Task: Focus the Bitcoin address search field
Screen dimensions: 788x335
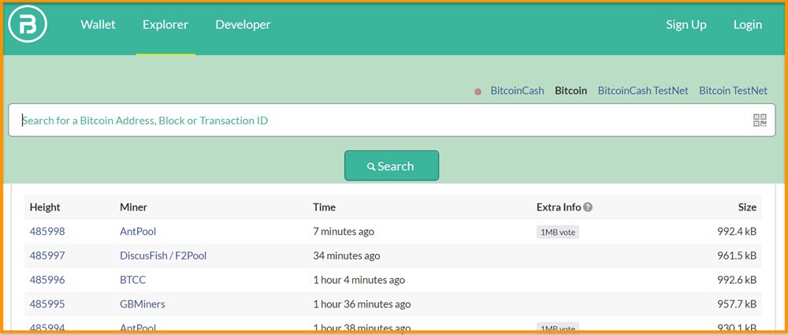Action: pyautogui.click(x=392, y=121)
